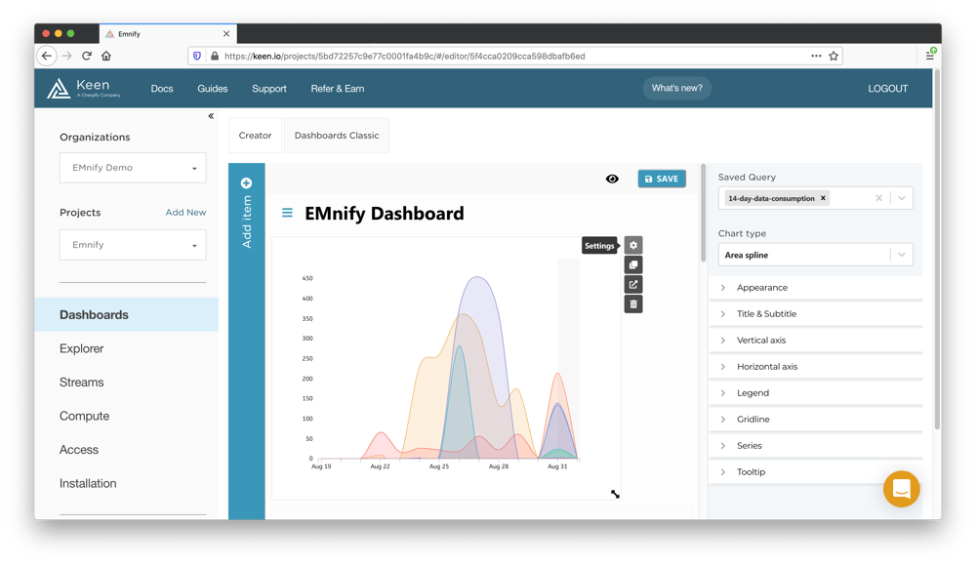
Task: Switch to the Dashboards Classic tab
Action: tap(337, 135)
